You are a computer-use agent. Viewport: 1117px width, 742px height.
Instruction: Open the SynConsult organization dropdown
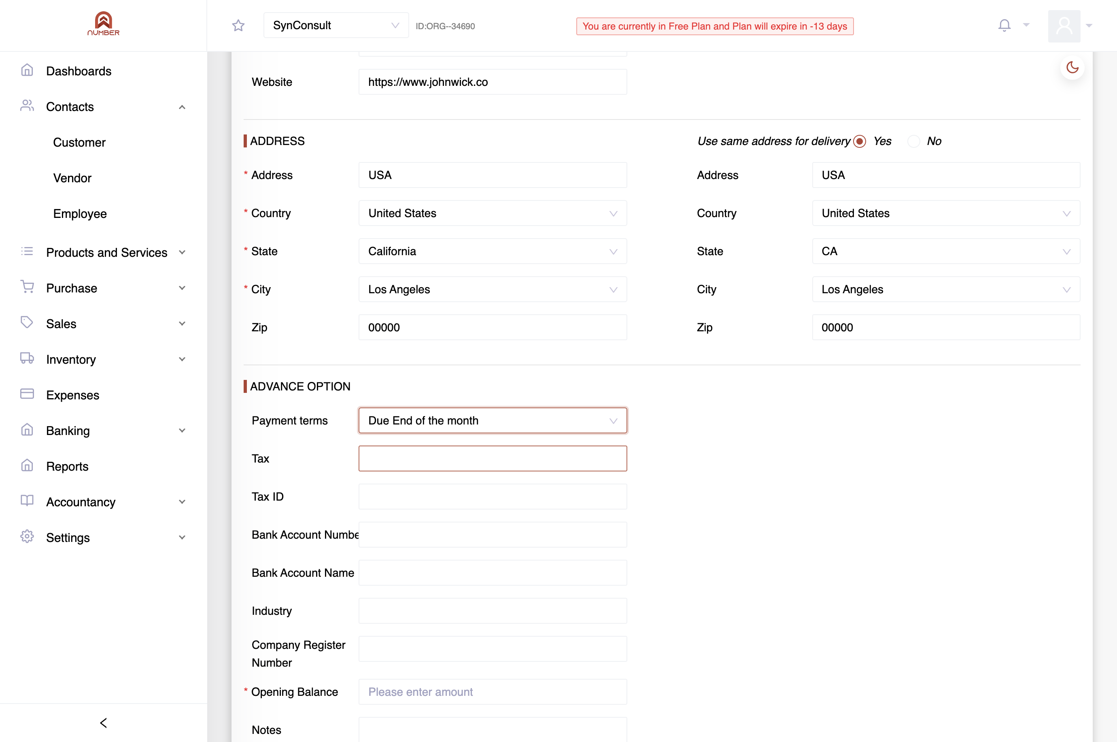tap(336, 26)
